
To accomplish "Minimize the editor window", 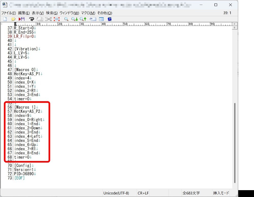I will point(201,5).
